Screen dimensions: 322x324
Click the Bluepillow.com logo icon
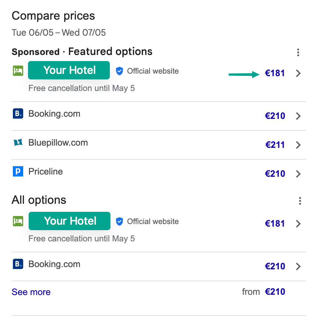point(18,142)
